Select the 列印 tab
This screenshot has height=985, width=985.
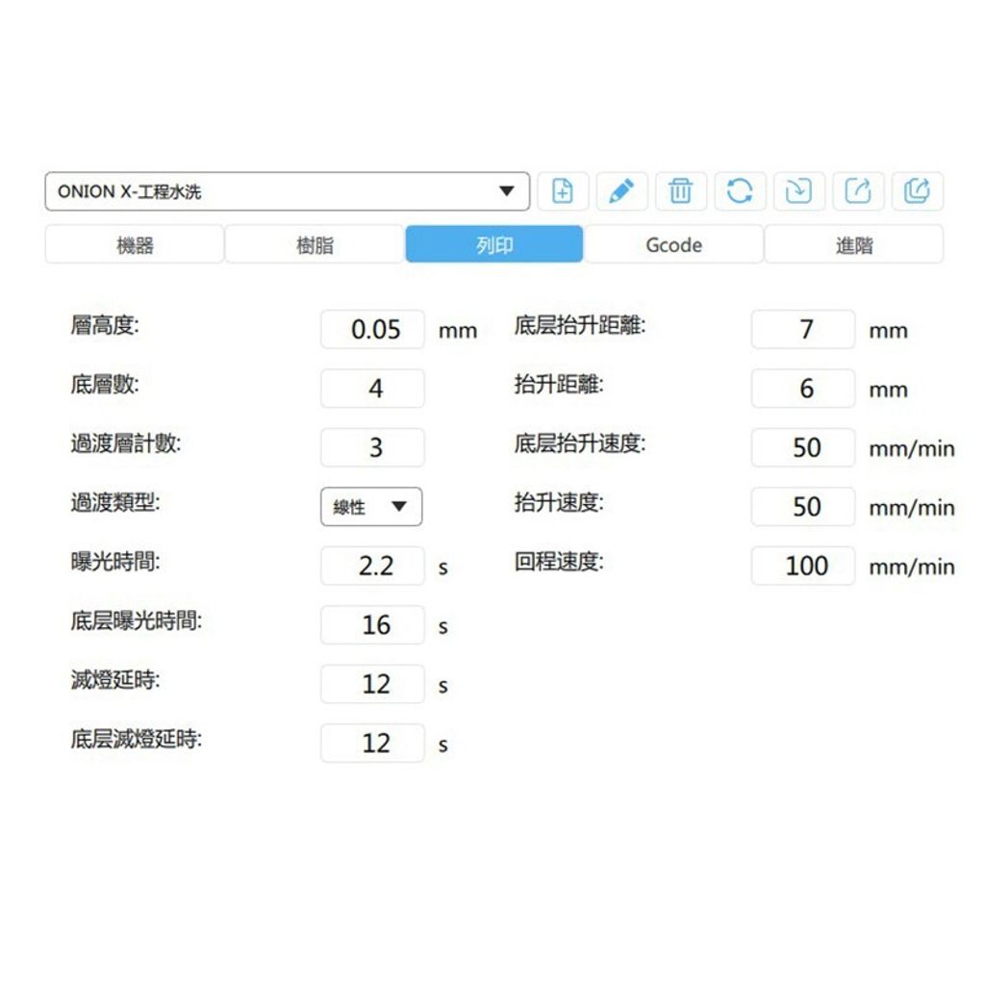[494, 244]
